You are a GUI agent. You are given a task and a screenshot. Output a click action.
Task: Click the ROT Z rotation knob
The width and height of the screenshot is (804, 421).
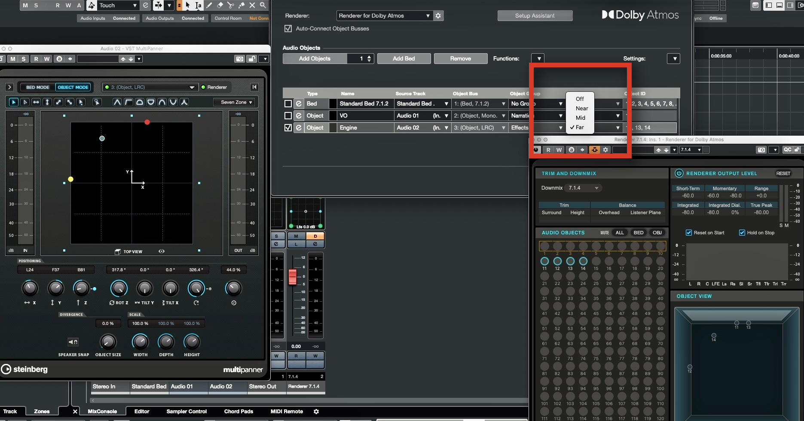119,289
